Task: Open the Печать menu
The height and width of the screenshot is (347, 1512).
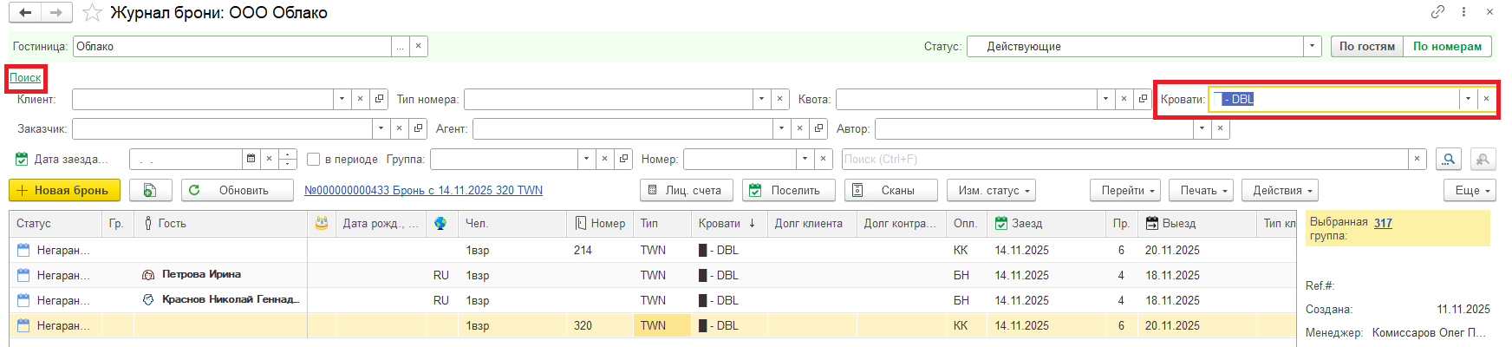Action: [1201, 190]
